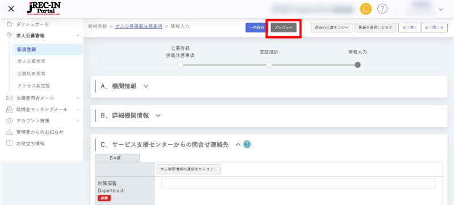Image resolution: width=454 pixels, height=205 pixels.
Task: Click the 管理者からのお知らせ warning icon
Action: (9, 133)
